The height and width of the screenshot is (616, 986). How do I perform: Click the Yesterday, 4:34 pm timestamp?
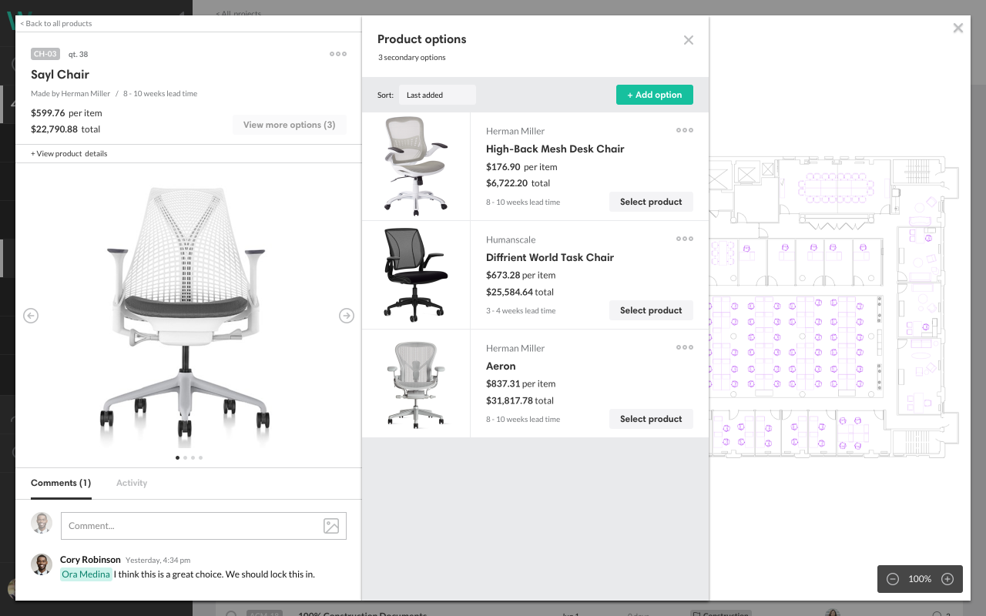158,561
